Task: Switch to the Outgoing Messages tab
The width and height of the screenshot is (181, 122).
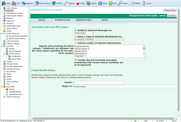Action: coord(84,20)
